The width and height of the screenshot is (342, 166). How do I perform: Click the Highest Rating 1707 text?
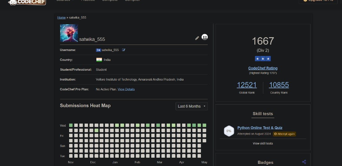pyautogui.click(x=263, y=73)
